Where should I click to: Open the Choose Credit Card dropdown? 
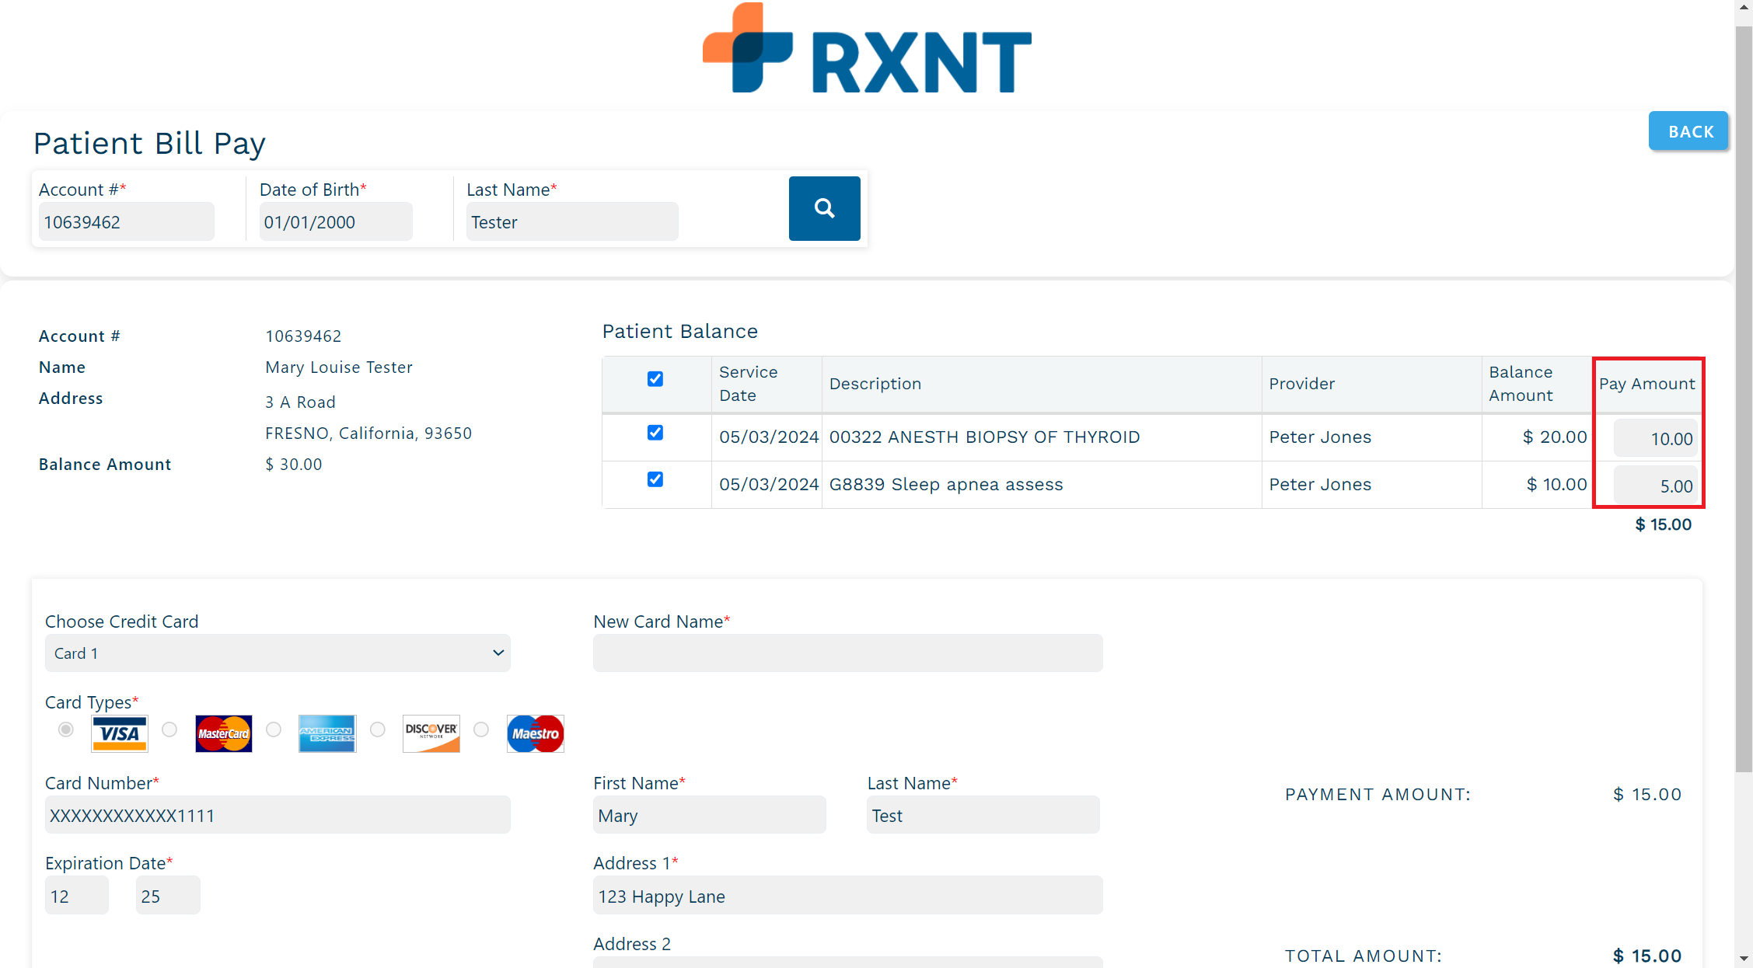[278, 653]
